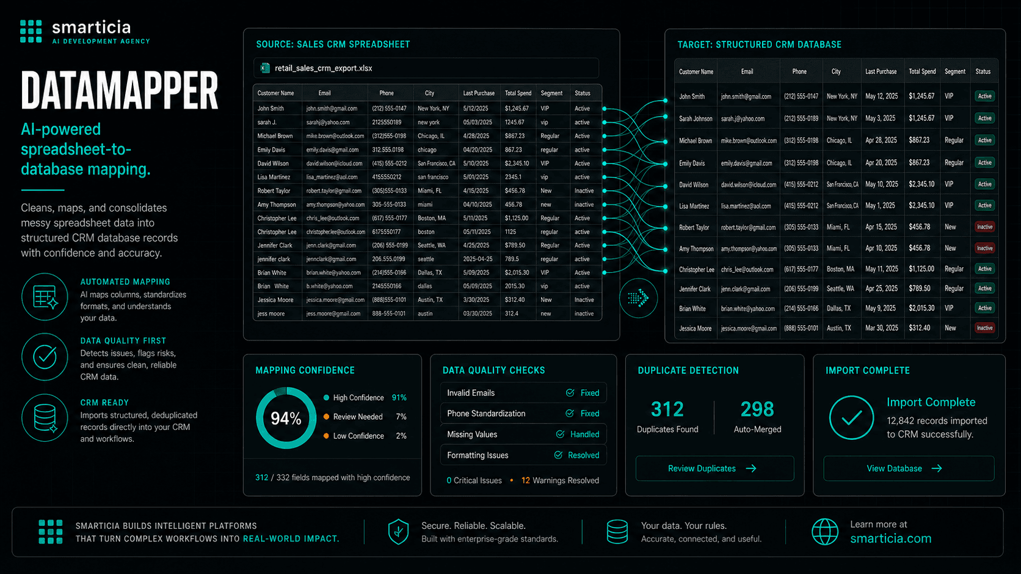The height and width of the screenshot is (574, 1021).
Task: Click the source table Customer Name column header
Action: 275,93
